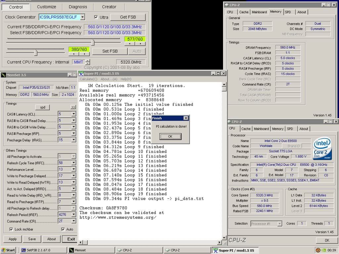
Task: Open the Performance Level dropdown
Action: coord(74,169)
